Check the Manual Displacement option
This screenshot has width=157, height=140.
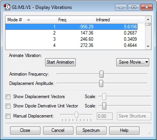pyautogui.click(x=8, y=116)
